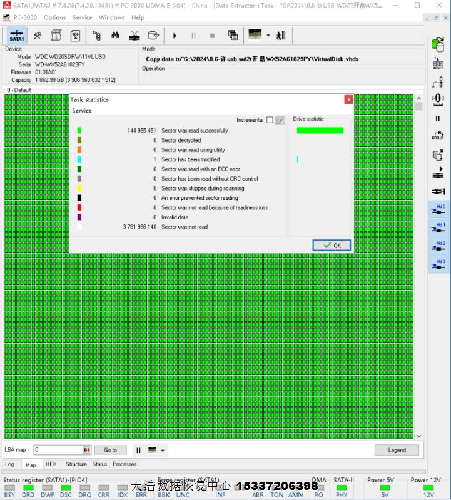
Task: Toggle the Hd 0 head button
Action: pos(440,209)
